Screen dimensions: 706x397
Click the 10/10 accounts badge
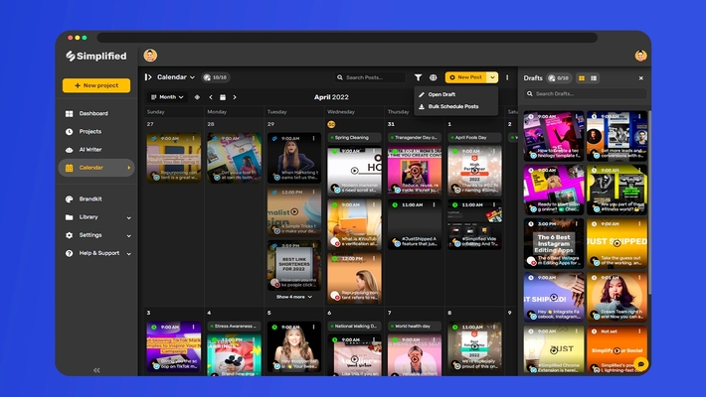216,77
